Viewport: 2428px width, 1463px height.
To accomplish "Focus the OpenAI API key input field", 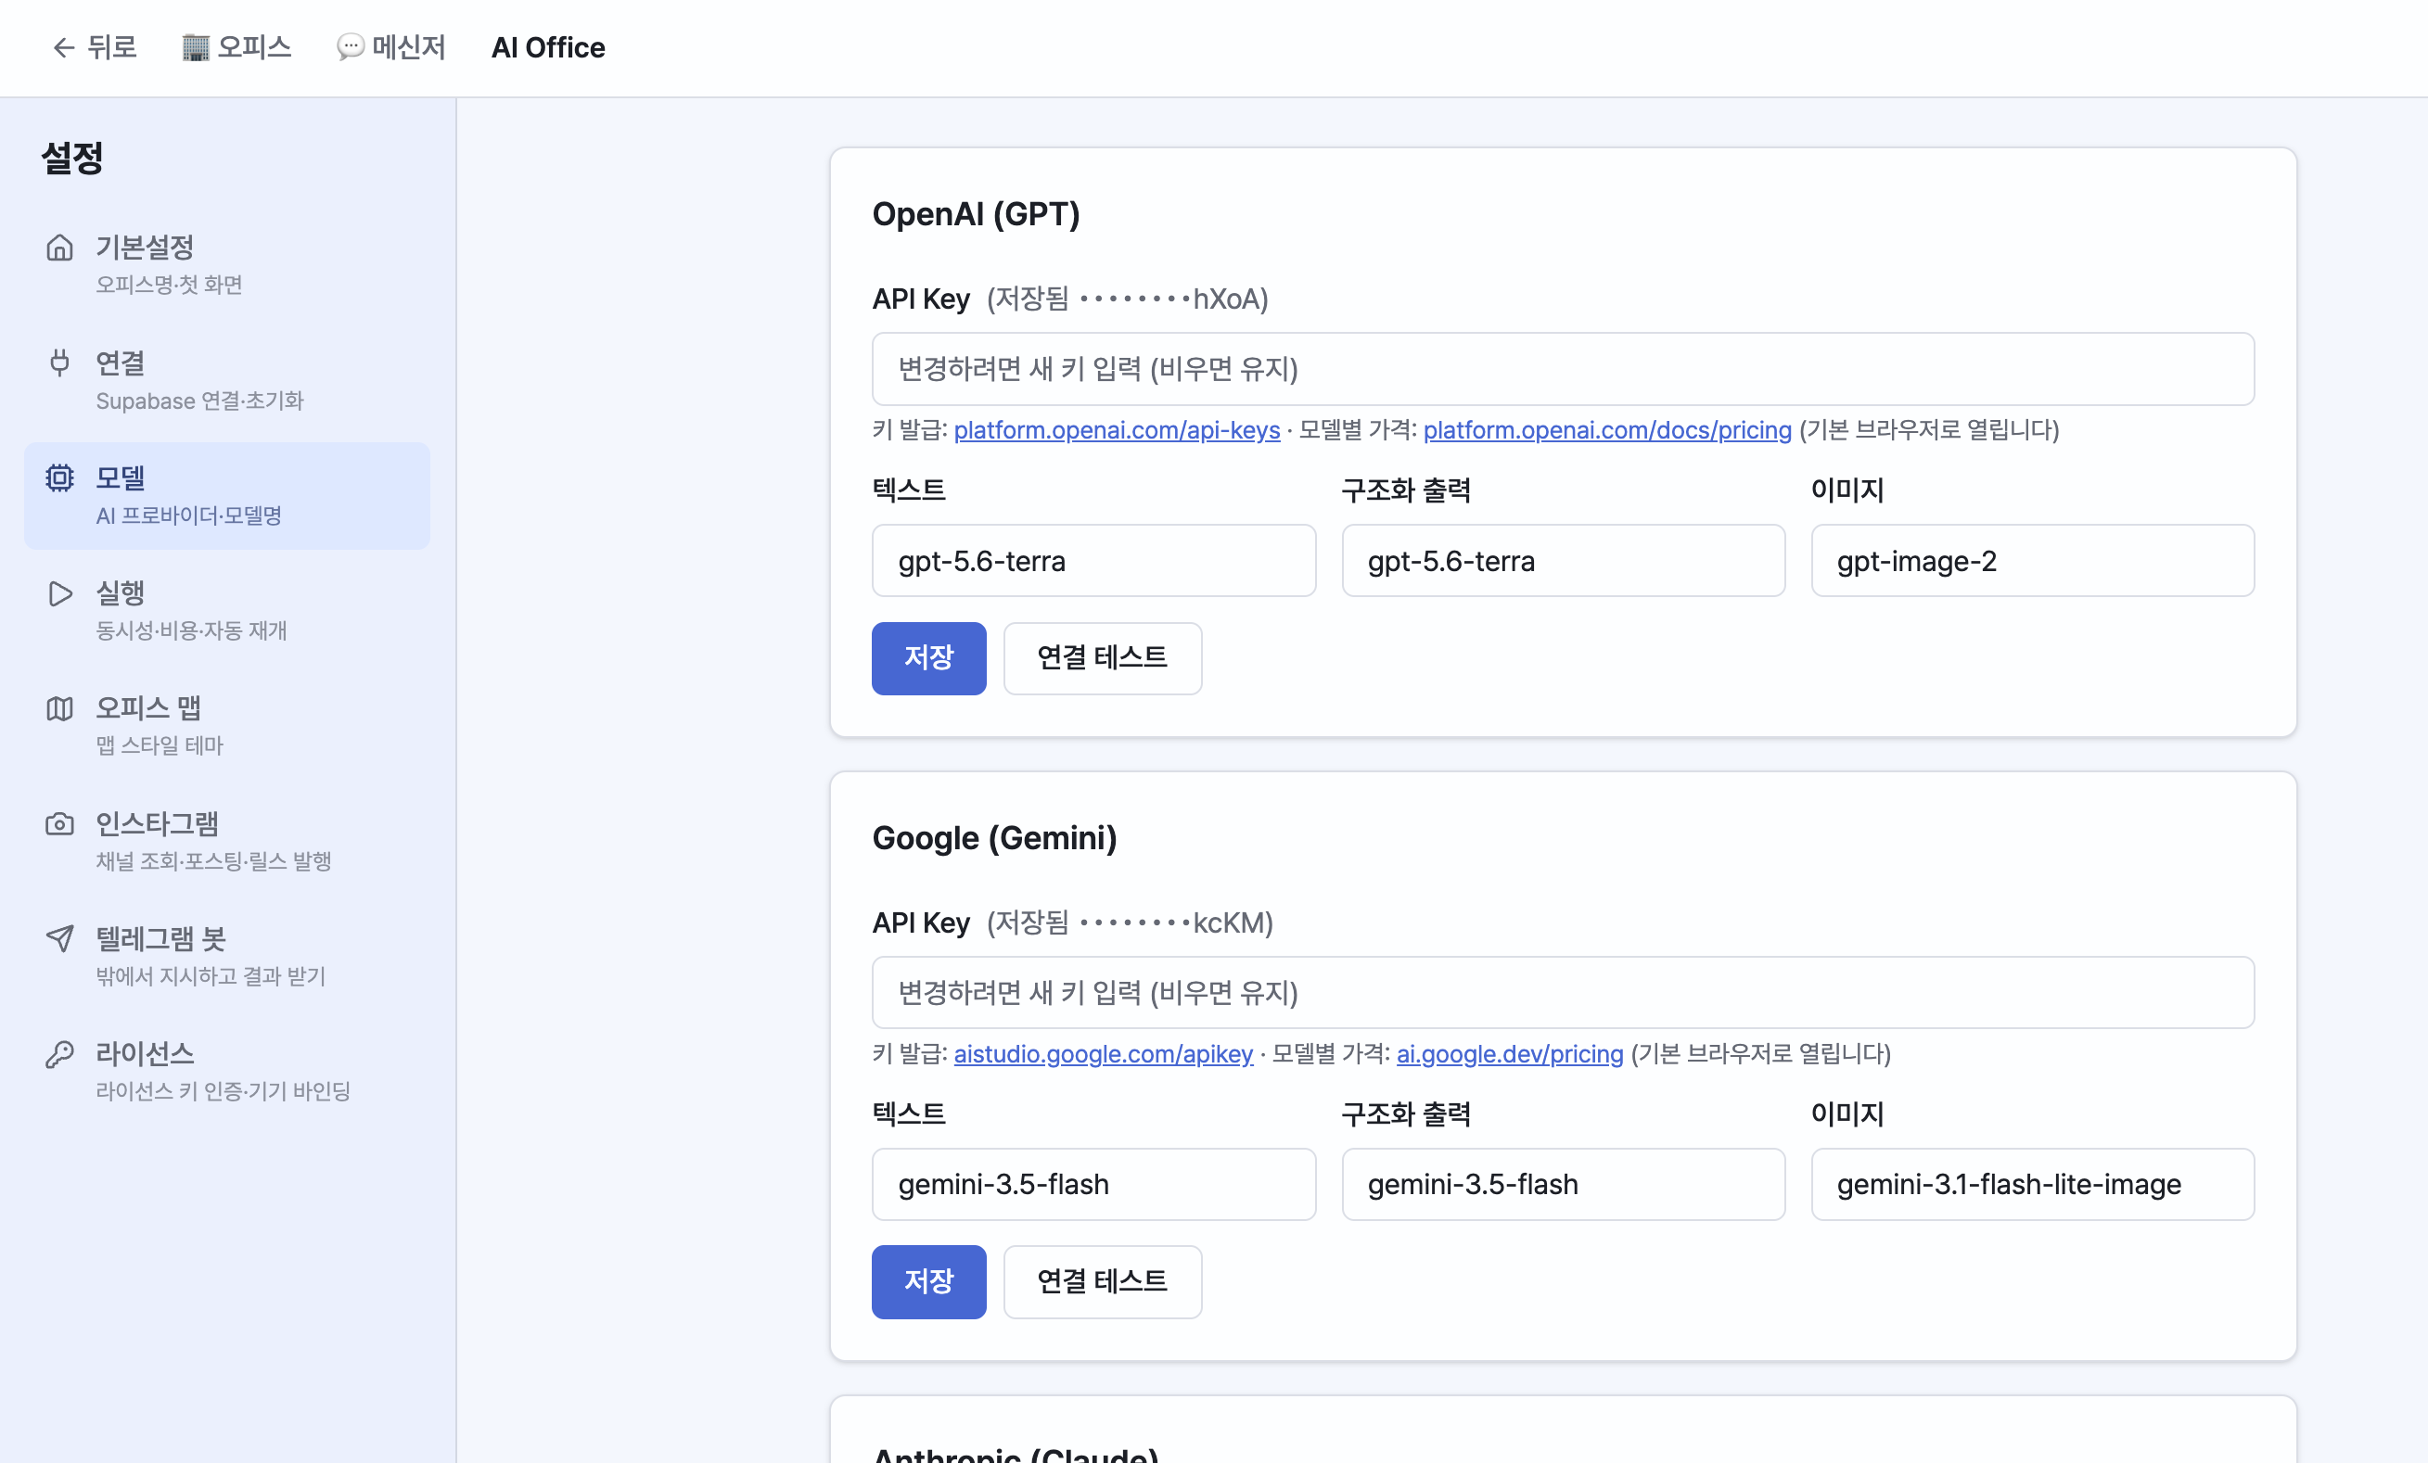I will pyautogui.click(x=1563, y=369).
